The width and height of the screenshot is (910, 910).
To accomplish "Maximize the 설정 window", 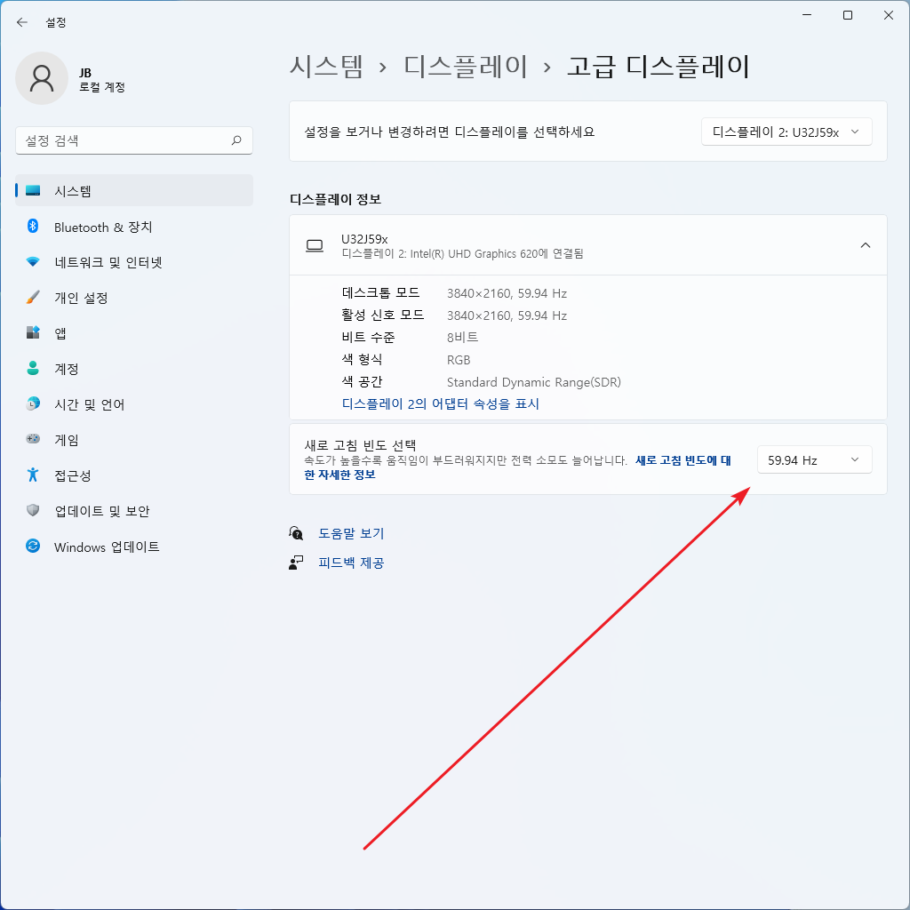I will [x=847, y=15].
